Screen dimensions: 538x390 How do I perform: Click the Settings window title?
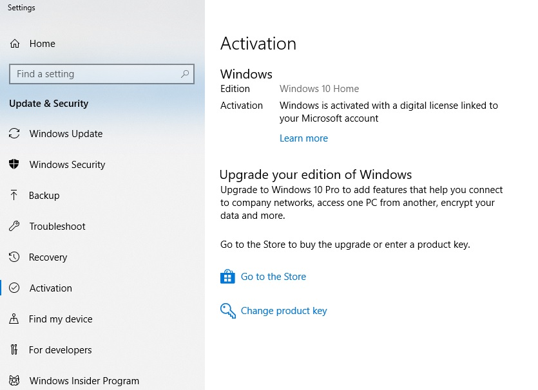coord(21,8)
